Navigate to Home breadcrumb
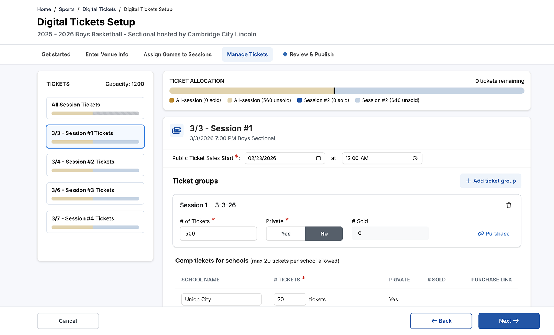Viewport: 554px width, 335px height. [44, 9]
